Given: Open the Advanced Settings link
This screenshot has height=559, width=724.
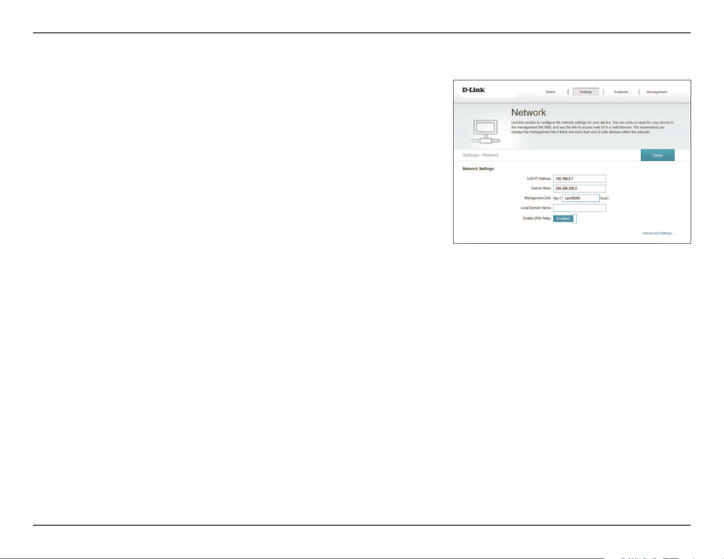Looking at the screenshot, I should (x=658, y=233).
